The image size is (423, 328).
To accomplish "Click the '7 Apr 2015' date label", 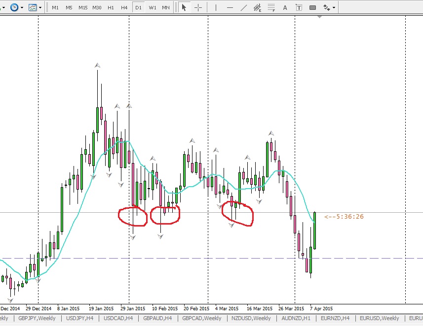I will 321,308.
